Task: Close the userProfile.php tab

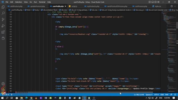Action: (x=66, y=6)
